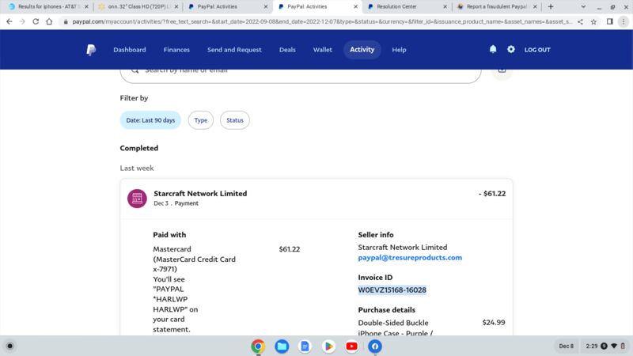This screenshot has height=356, width=633.
Task: Click LOG OUT
Action: (x=537, y=50)
